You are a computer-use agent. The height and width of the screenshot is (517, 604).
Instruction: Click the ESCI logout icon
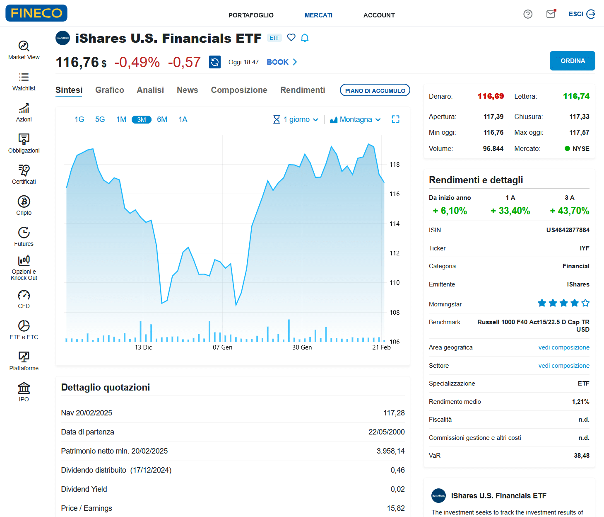click(x=591, y=14)
